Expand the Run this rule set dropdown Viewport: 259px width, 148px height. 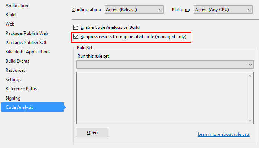(x=165, y=65)
